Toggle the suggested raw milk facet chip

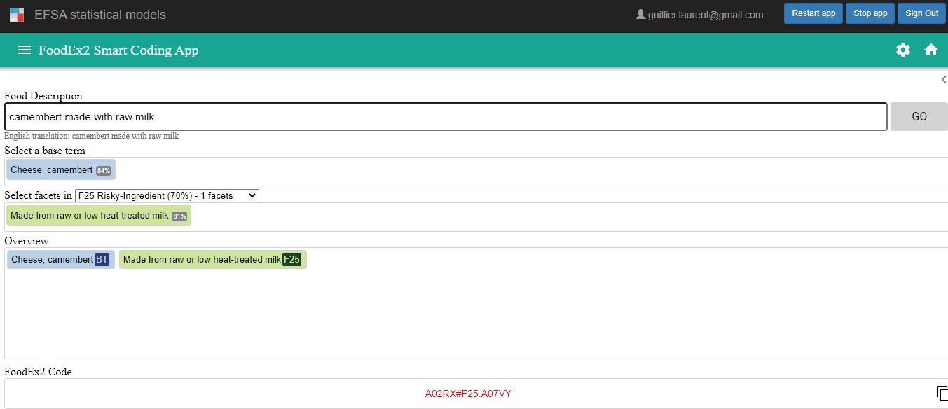98,216
